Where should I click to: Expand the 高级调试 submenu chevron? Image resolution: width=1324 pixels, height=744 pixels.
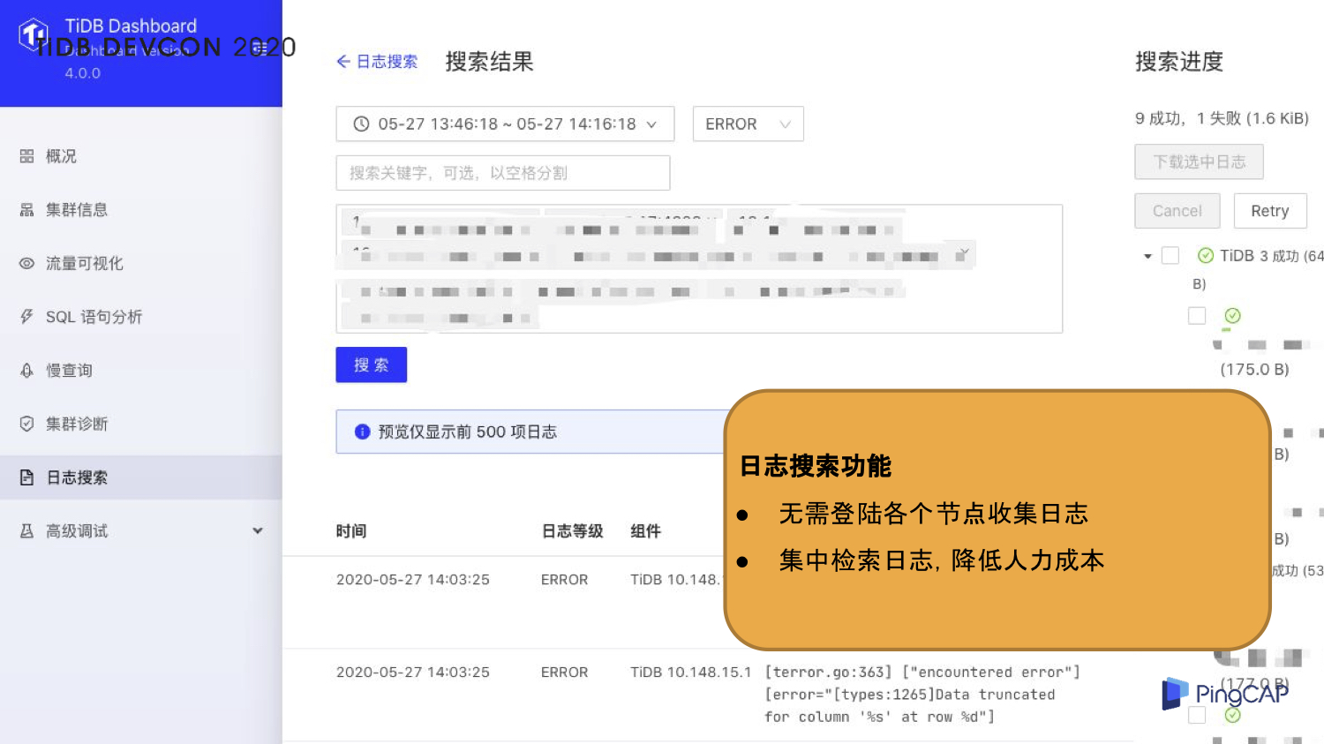tap(258, 531)
